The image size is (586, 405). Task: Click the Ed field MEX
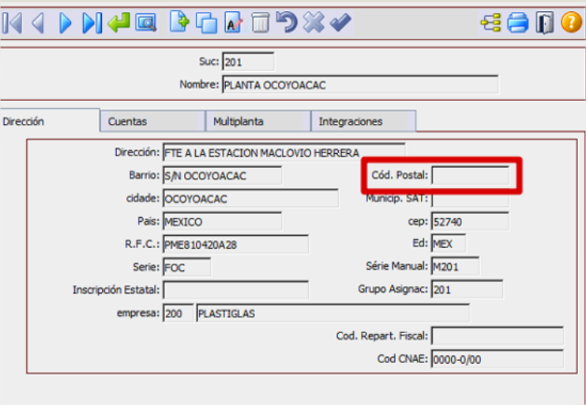point(449,244)
